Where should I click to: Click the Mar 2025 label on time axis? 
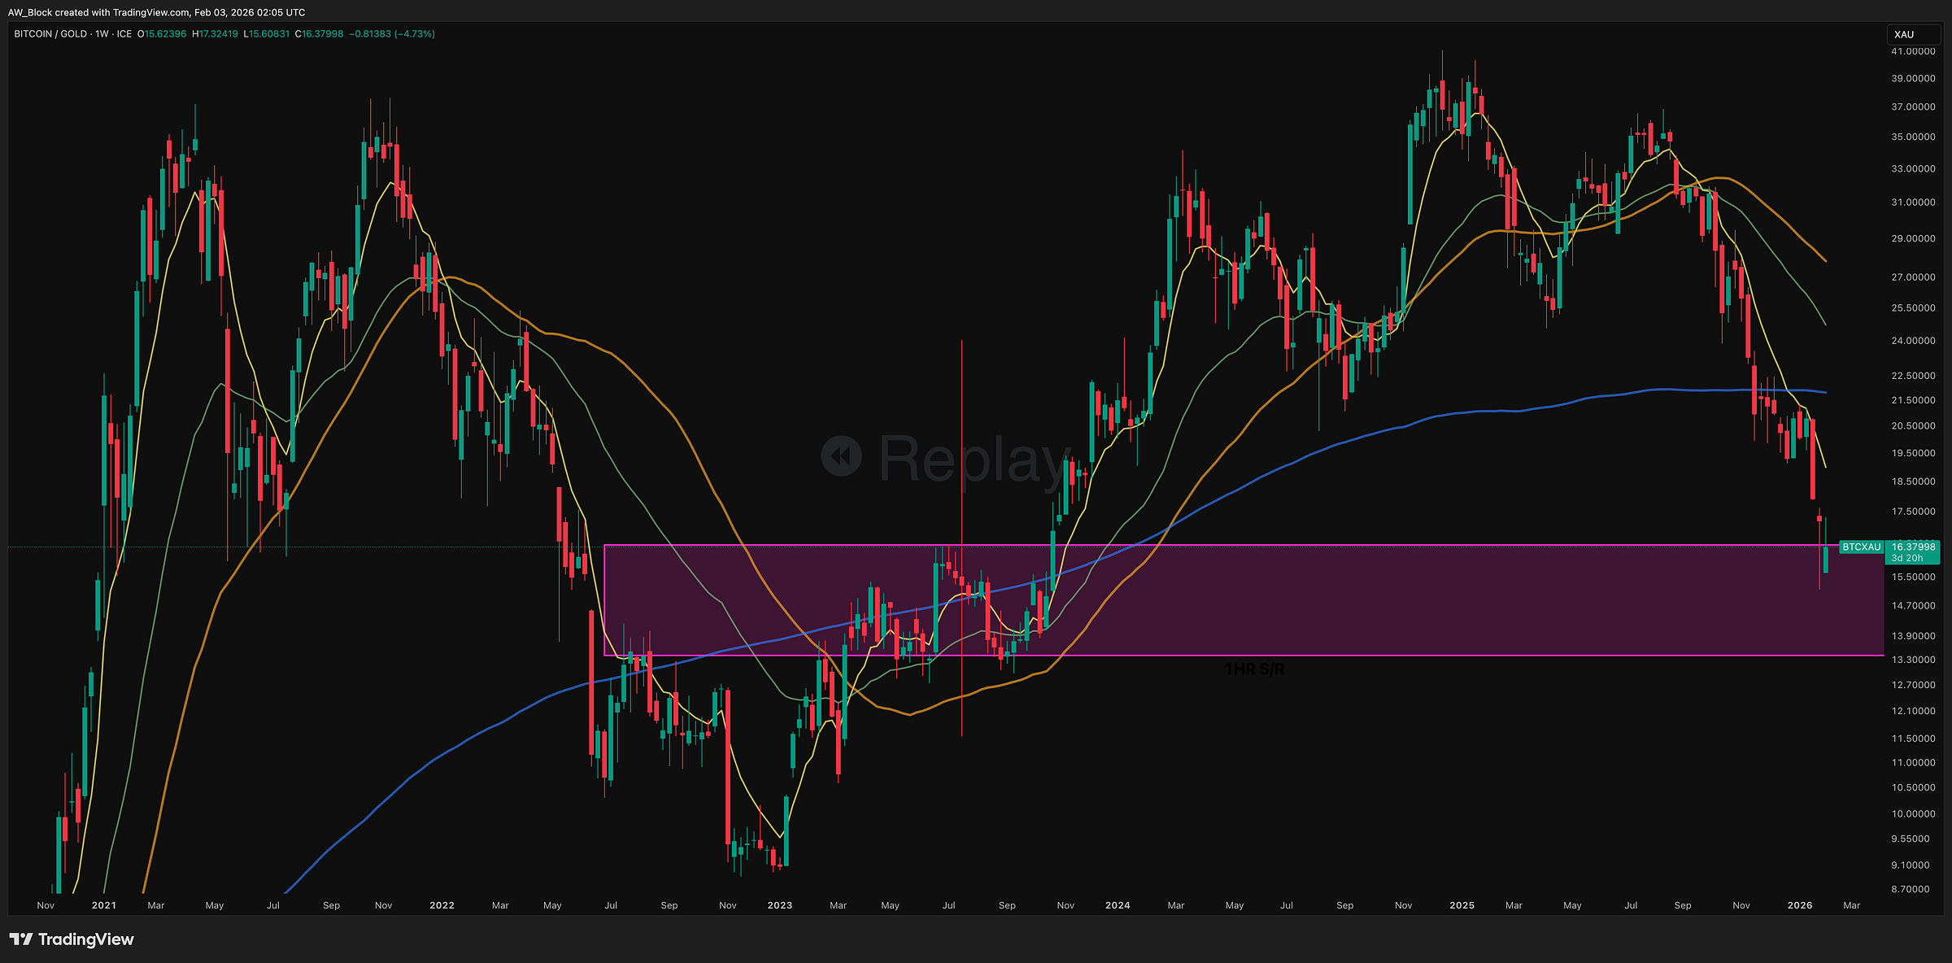(1514, 905)
